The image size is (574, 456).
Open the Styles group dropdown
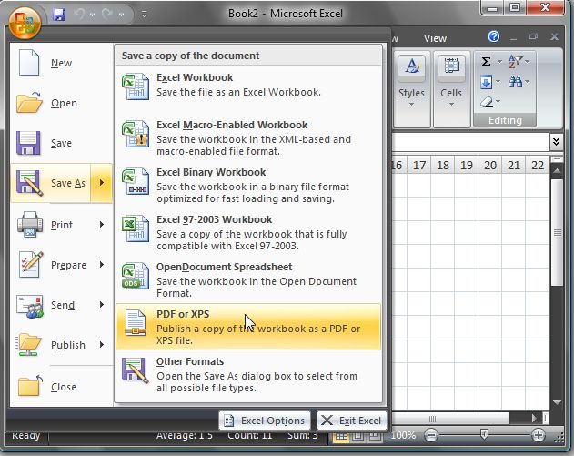pyautogui.click(x=411, y=89)
